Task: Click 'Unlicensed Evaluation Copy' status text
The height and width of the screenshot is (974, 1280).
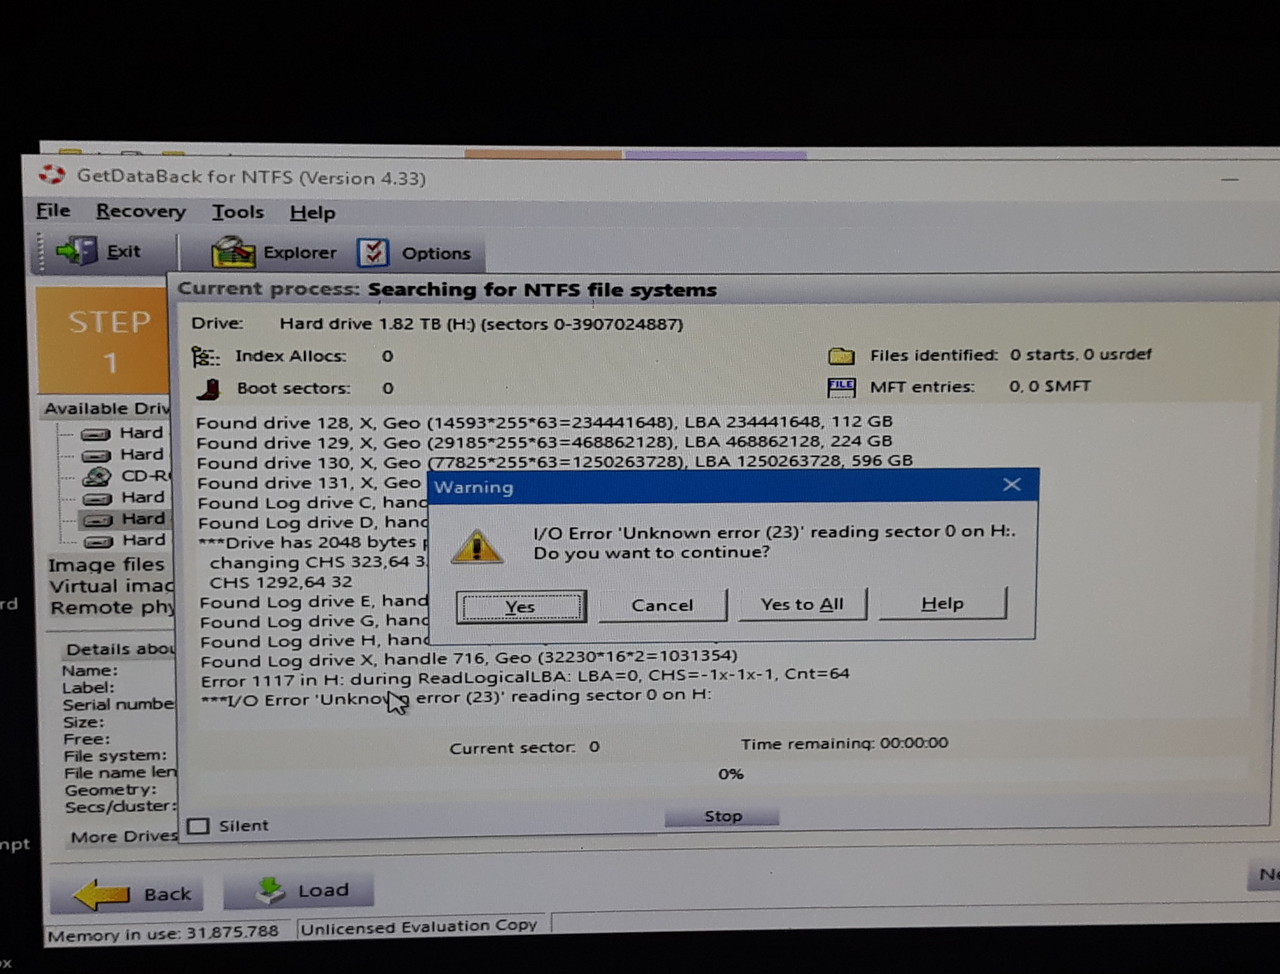Action: pos(419,927)
